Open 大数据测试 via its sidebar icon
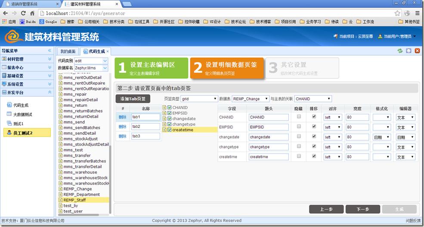The height and width of the screenshot is (227, 424). pyautogui.click(x=9, y=115)
